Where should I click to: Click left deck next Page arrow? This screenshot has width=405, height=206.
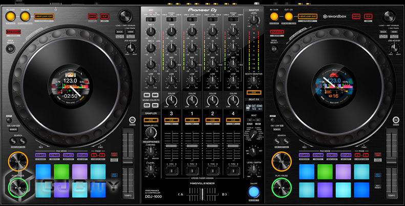102,155
